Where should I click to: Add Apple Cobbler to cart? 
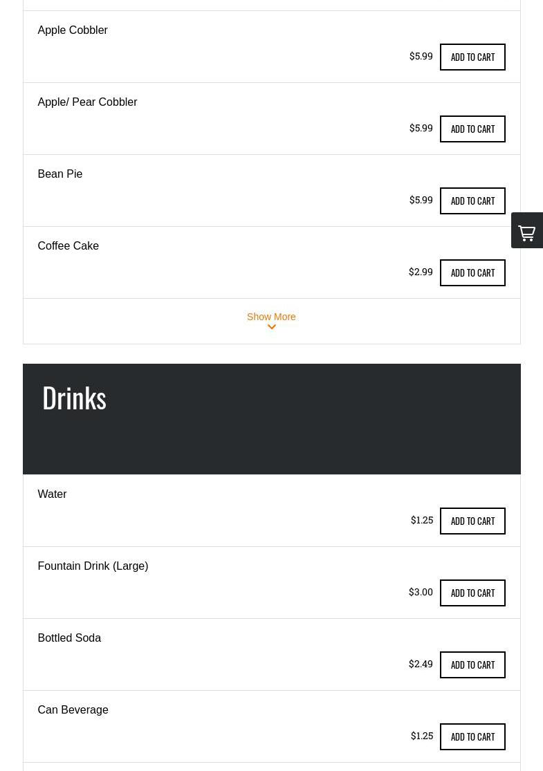pos(472,57)
